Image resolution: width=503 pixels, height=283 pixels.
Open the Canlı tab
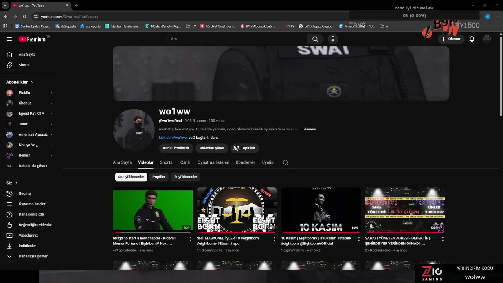click(185, 162)
